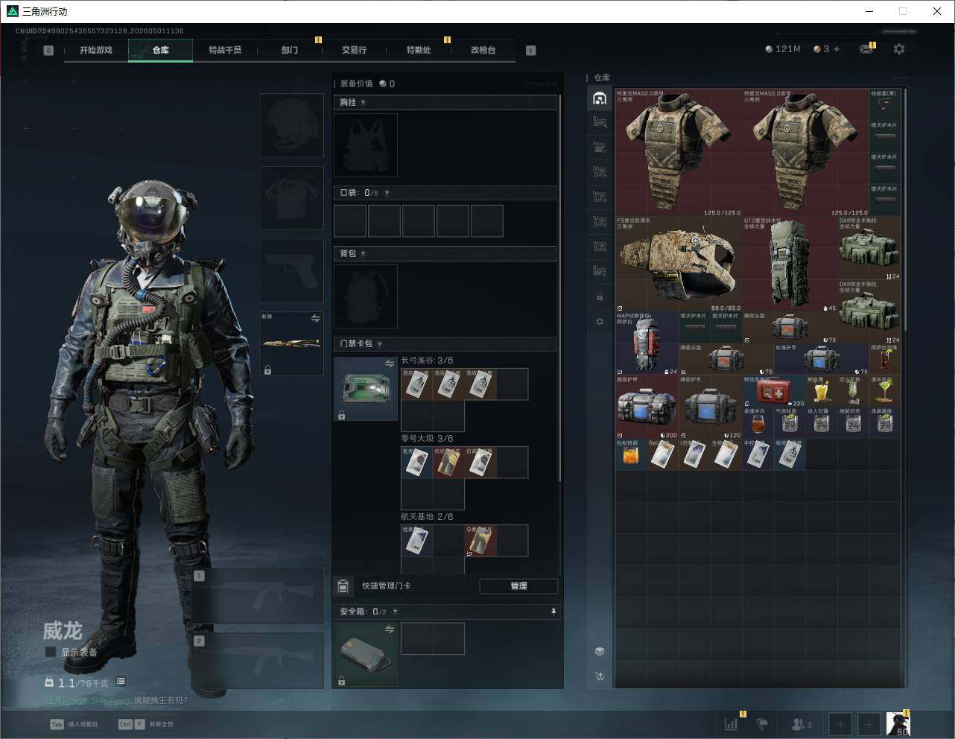Click the first squad invite plus slot
This screenshot has height=739, width=955.
pos(840,724)
